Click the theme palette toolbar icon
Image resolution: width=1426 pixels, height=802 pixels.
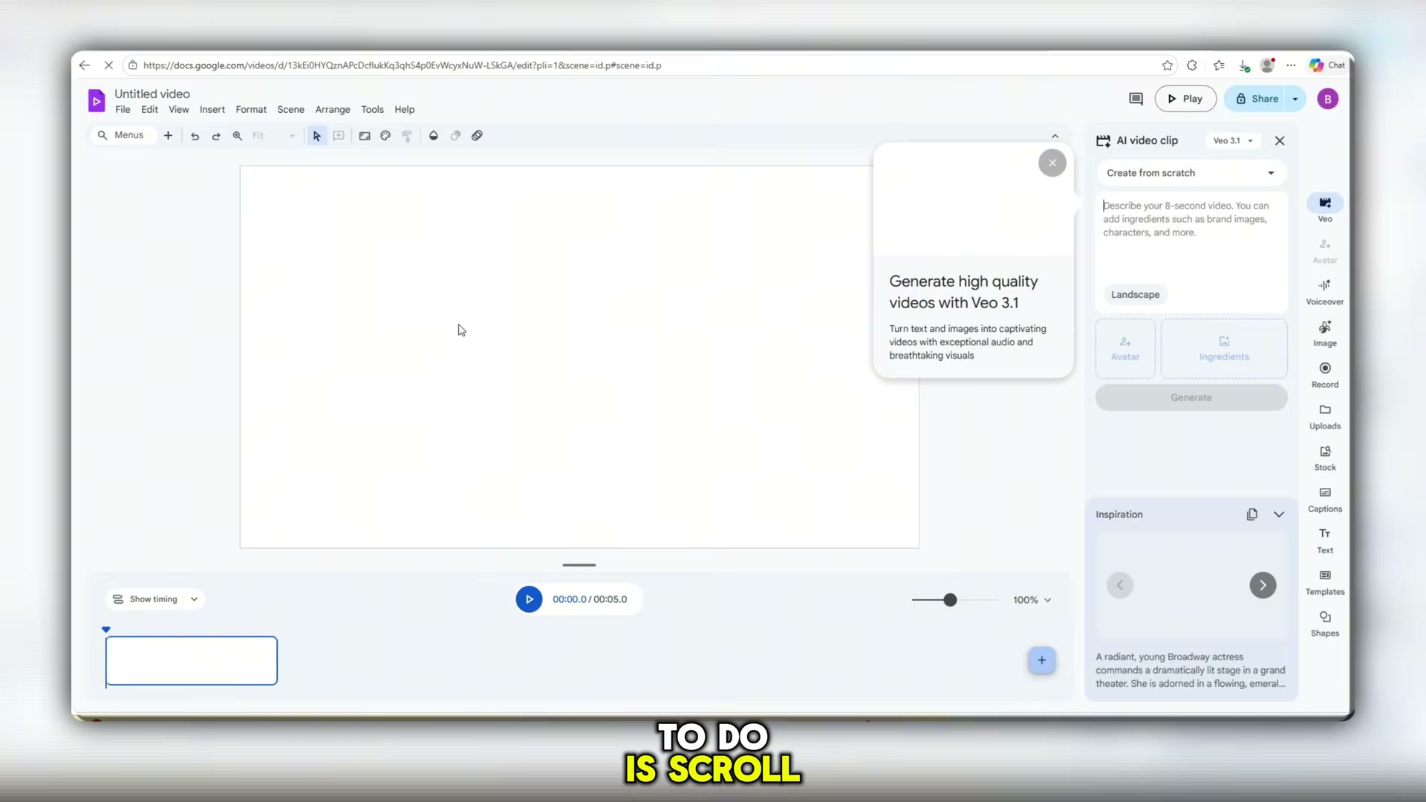[x=385, y=136]
